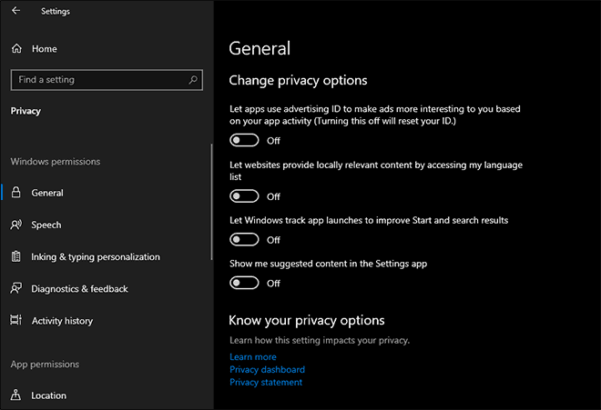Open Speech privacy settings
This screenshot has height=410, width=601.
pyautogui.click(x=46, y=225)
